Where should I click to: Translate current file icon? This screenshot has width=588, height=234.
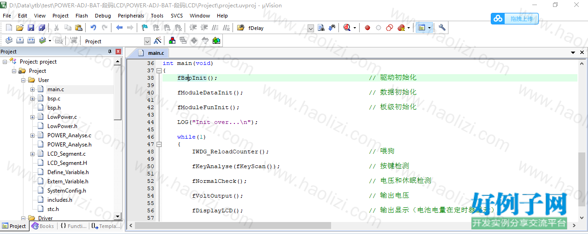pyautogui.click(x=9, y=41)
